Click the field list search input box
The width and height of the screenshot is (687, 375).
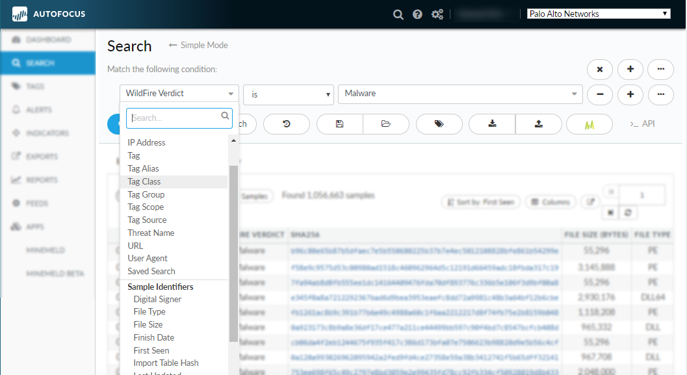tap(174, 118)
